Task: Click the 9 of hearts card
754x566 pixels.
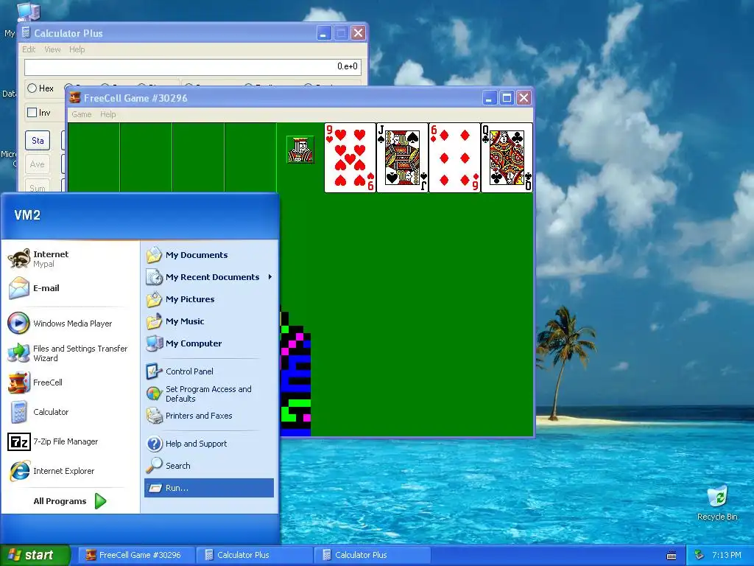Action: pos(350,158)
